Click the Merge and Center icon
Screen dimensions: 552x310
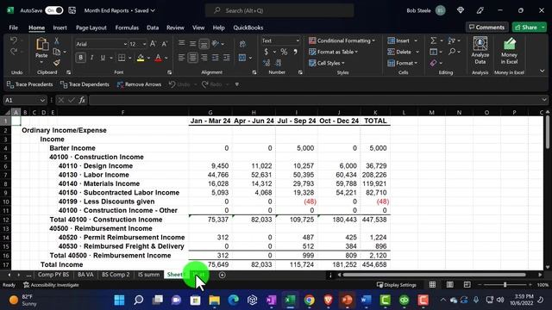(242, 58)
